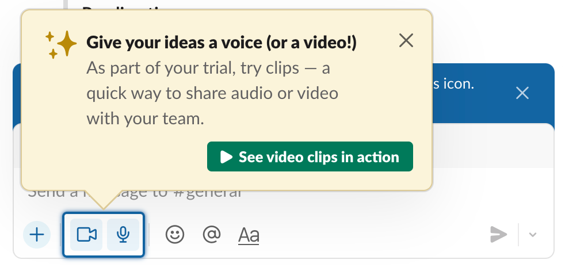Select the 'Give your ideas a voice' heading
Image resolution: width=565 pixels, height=275 pixels.
click(x=222, y=43)
